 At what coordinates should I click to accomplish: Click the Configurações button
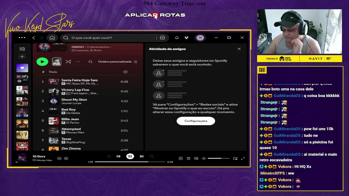(196, 121)
